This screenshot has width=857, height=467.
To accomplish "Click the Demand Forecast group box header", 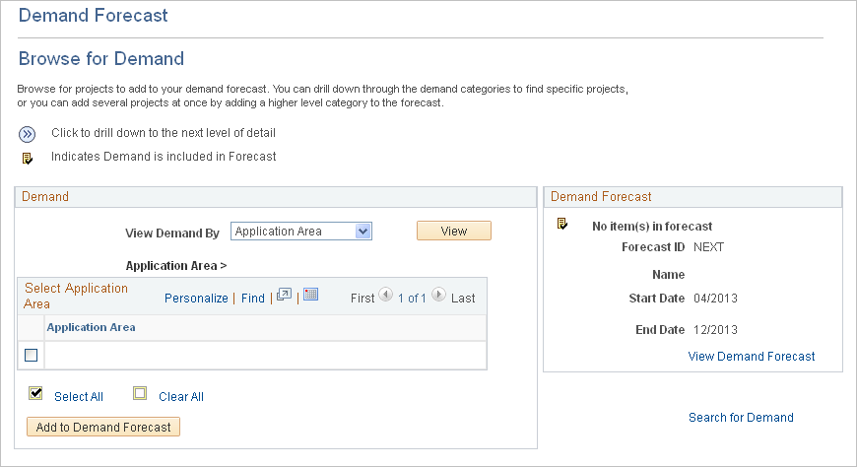I will click(x=693, y=197).
